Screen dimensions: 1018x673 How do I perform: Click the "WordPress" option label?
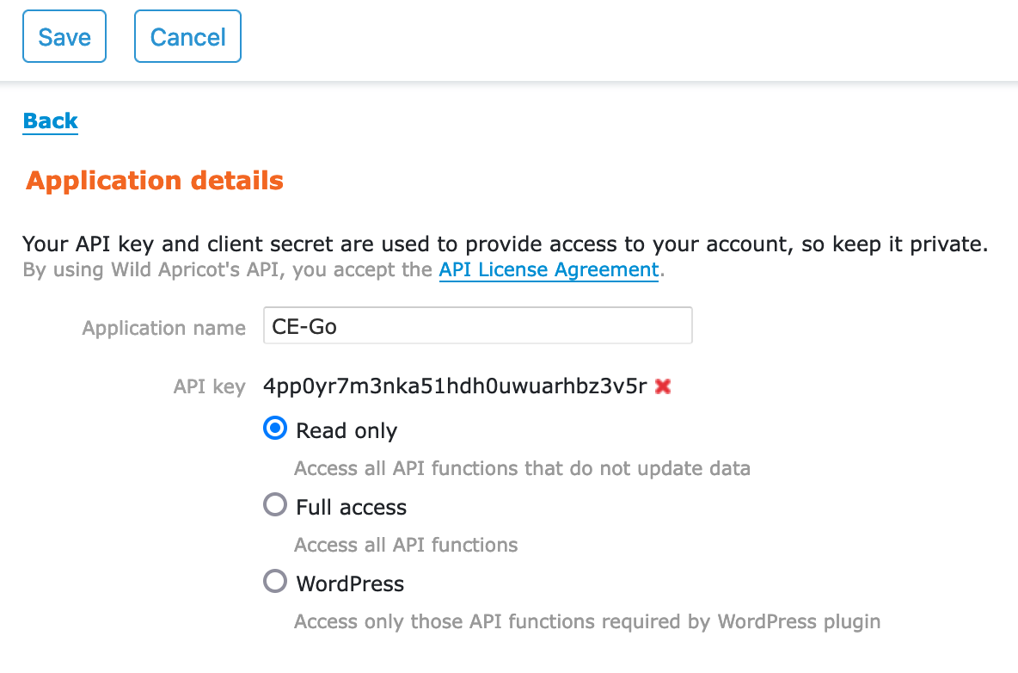pyautogui.click(x=350, y=583)
